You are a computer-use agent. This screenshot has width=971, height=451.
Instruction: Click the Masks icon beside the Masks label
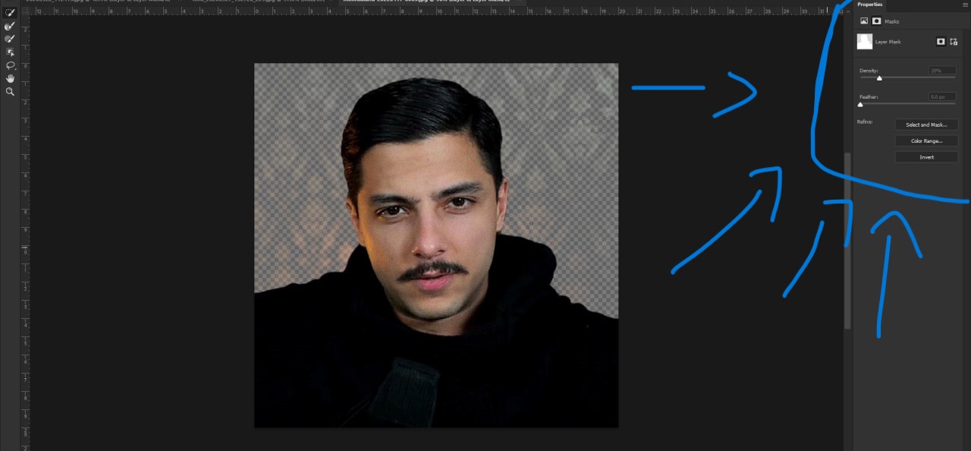point(876,21)
